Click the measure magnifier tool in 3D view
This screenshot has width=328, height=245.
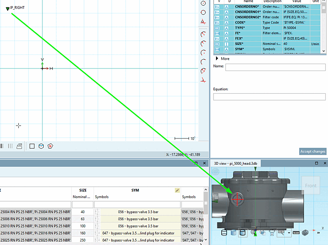tap(281, 233)
